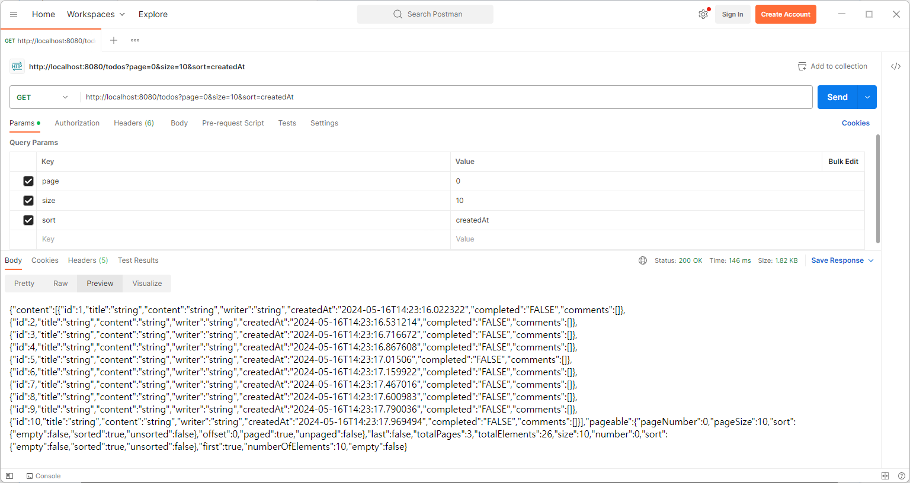Click the size value cell 10
The height and width of the screenshot is (483, 910).
657,201
